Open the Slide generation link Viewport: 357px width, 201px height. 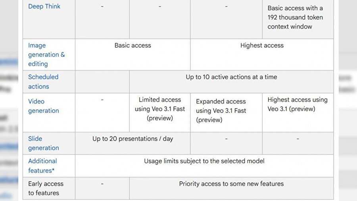[43, 143]
